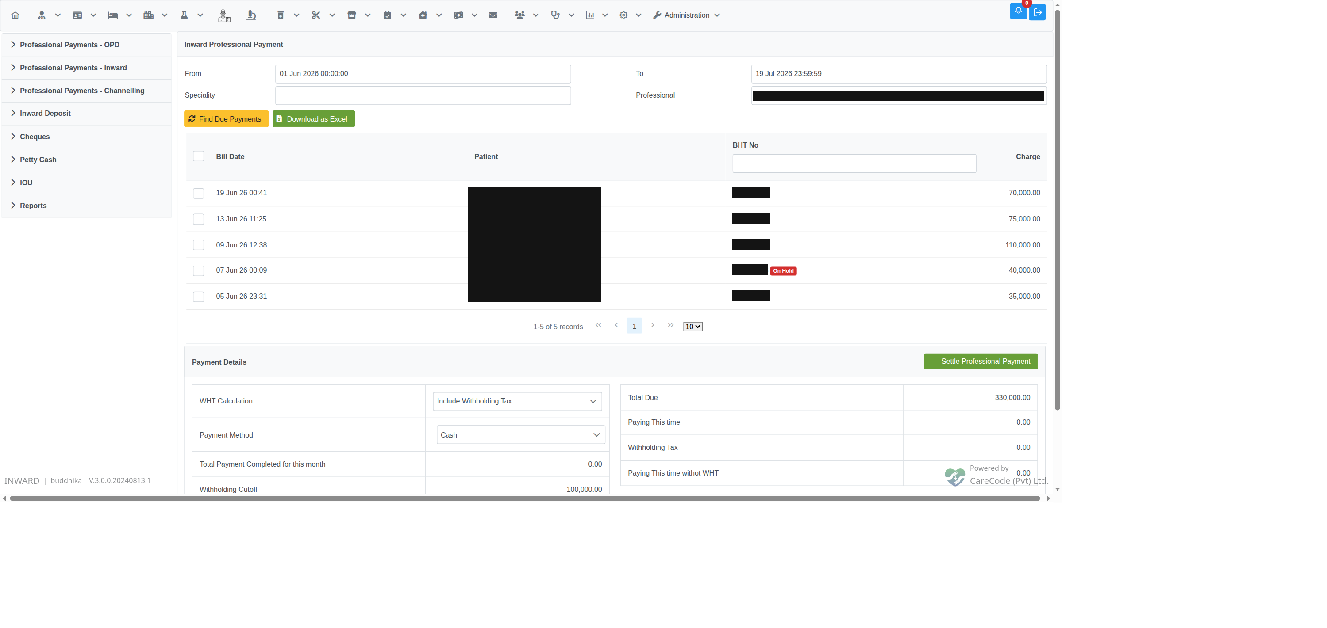
Task: Click the Speciality input field
Action: click(x=423, y=95)
